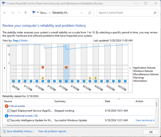Open the 'Secu...' breadcrumb in address bar

coord(44,13)
